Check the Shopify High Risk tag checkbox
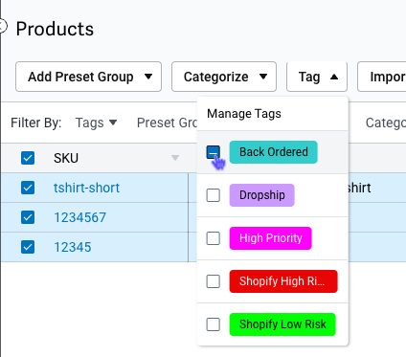Image resolution: width=406 pixels, height=357 pixels. pyautogui.click(x=213, y=281)
